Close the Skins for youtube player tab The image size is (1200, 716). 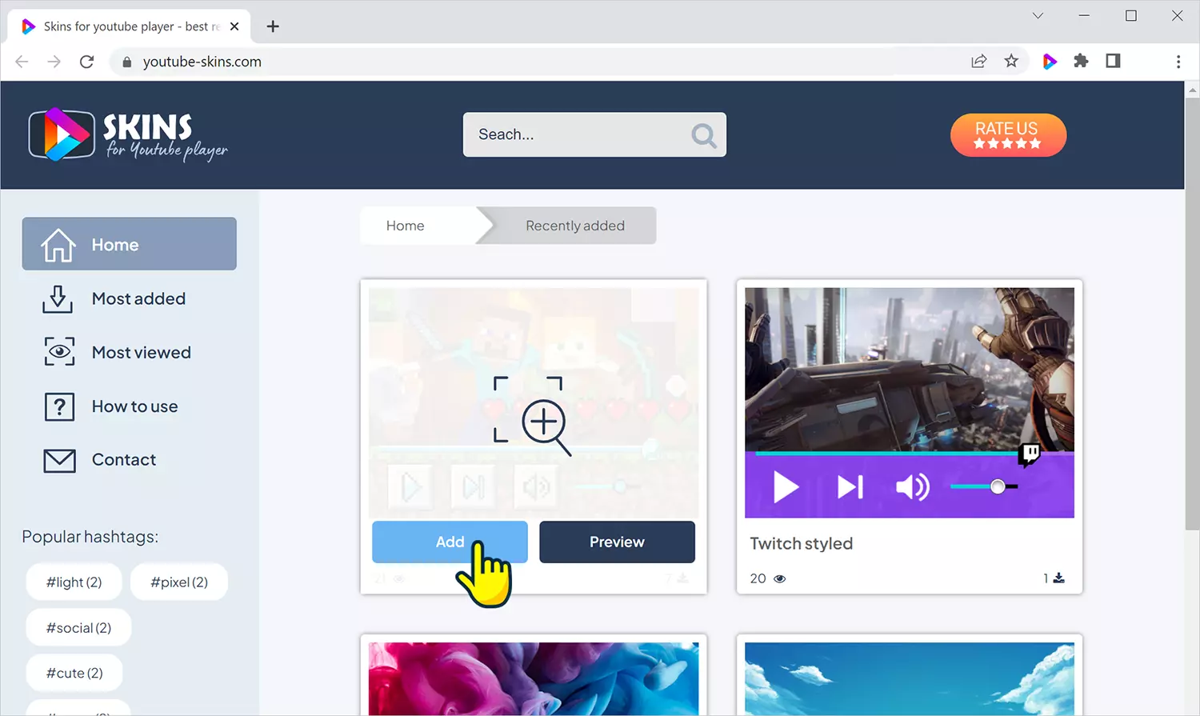[234, 26]
